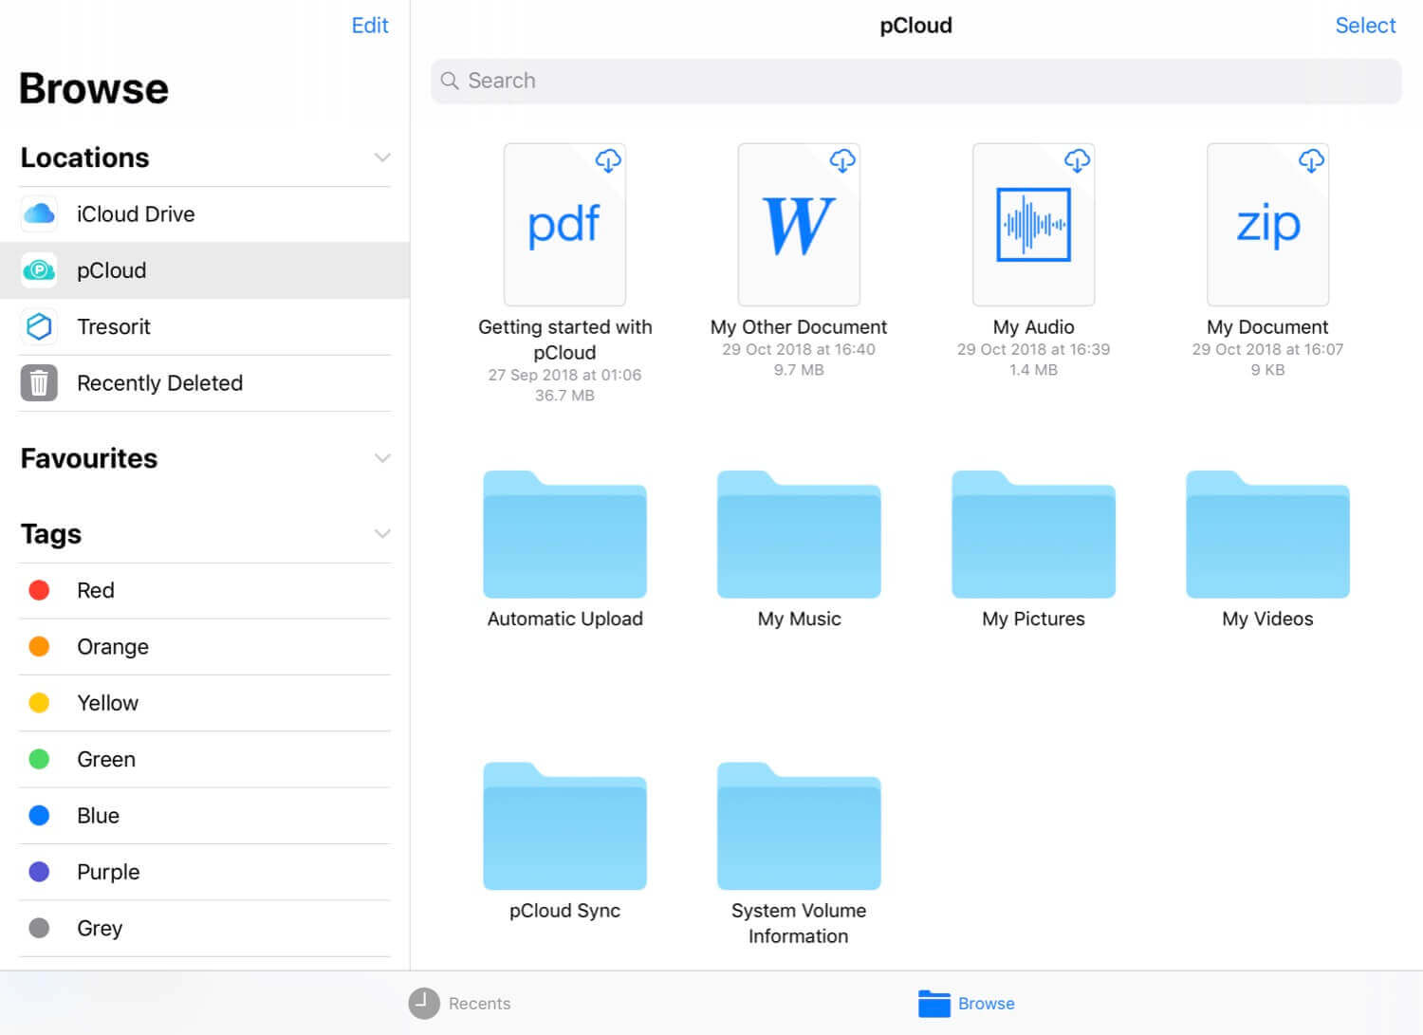Select the Tresorit location icon
This screenshot has width=1423, height=1035.
(x=39, y=326)
